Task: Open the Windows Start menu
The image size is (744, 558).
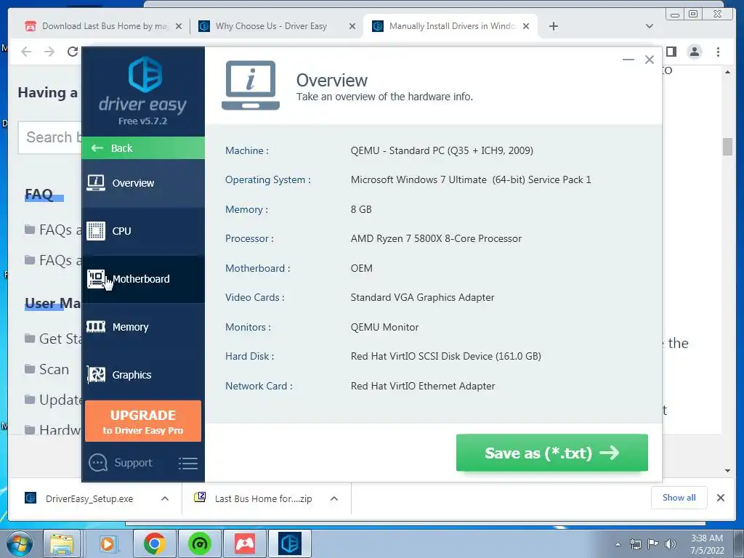Action: 20,543
